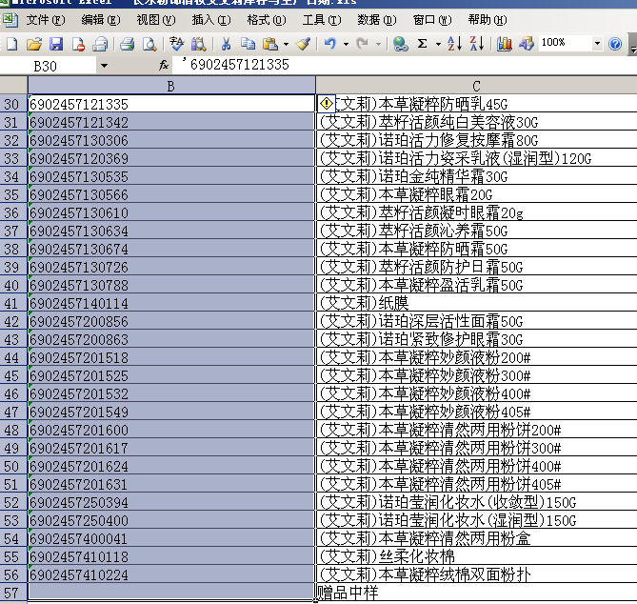Run the spelling check
The height and width of the screenshot is (604, 637).
point(176,44)
